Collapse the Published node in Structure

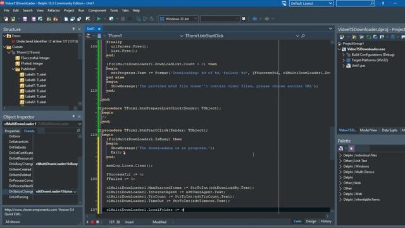tap(13, 69)
